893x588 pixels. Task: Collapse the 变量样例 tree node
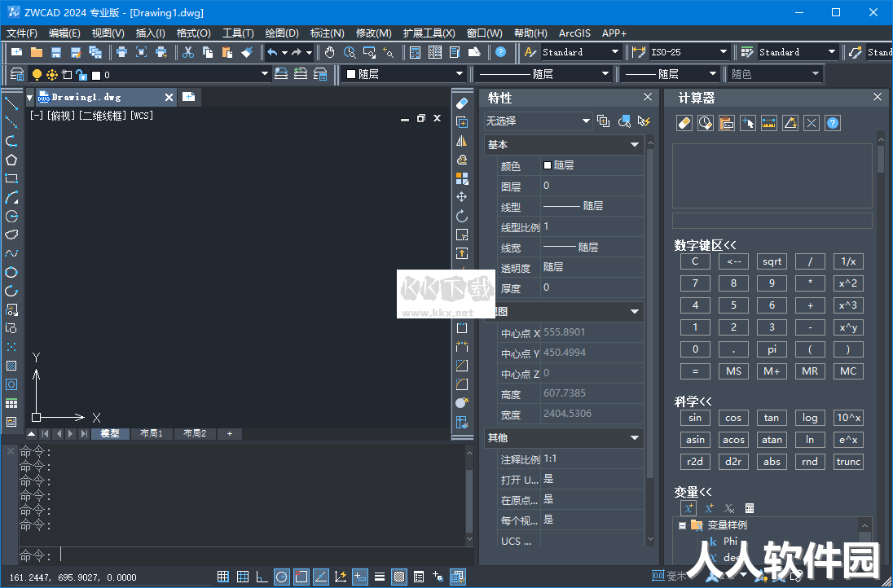(x=682, y=525)
